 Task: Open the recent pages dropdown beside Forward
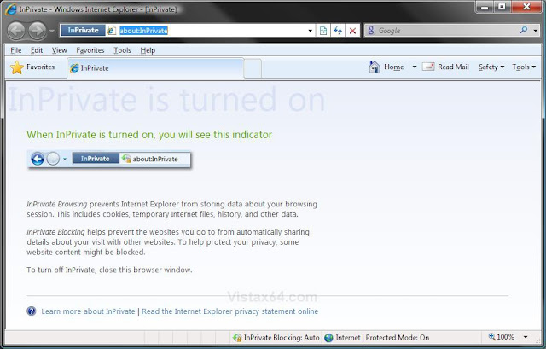click(x=52, y=31)
